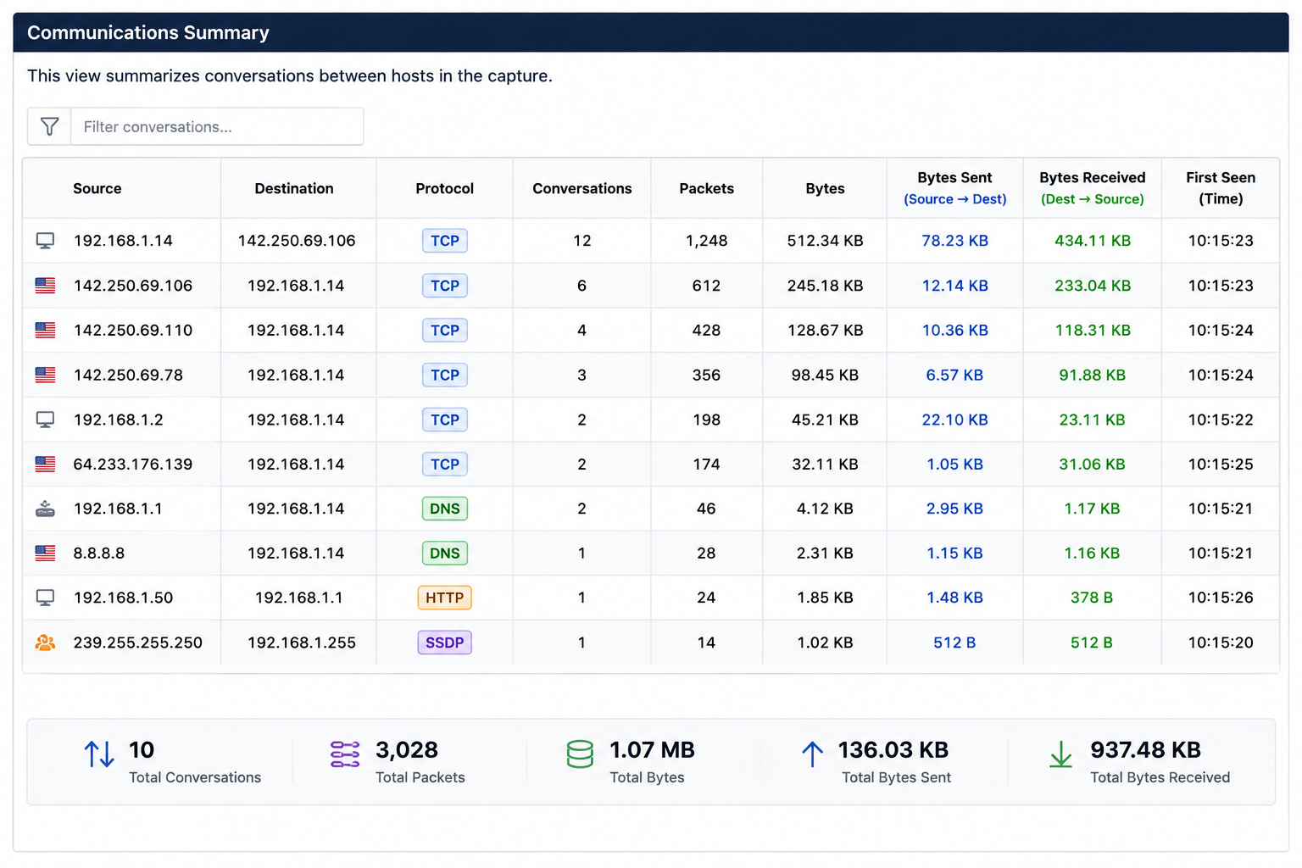
Task: Click the router icon for 192.168.1.1
Action: point(45,509)
